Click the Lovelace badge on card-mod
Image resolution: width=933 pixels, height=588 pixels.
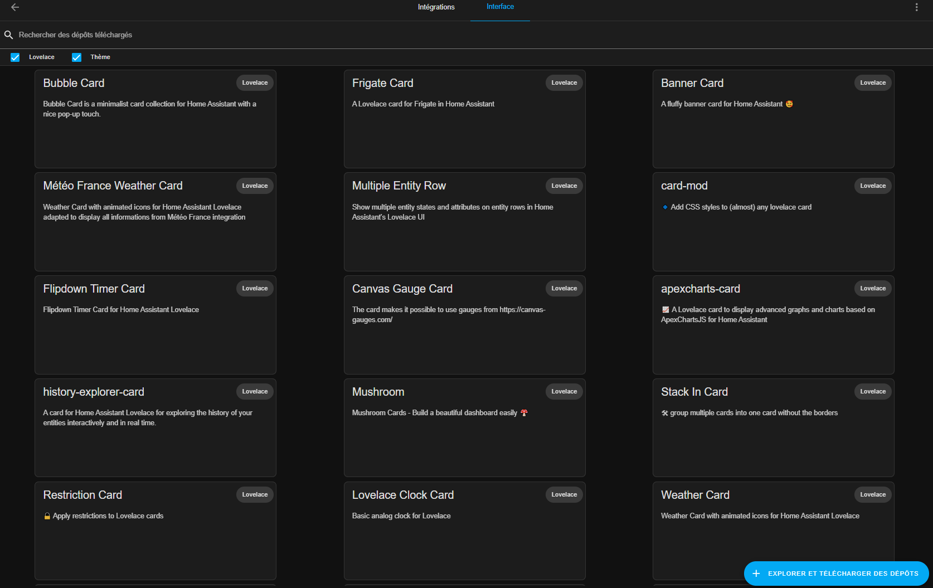[x=873, y=186]
